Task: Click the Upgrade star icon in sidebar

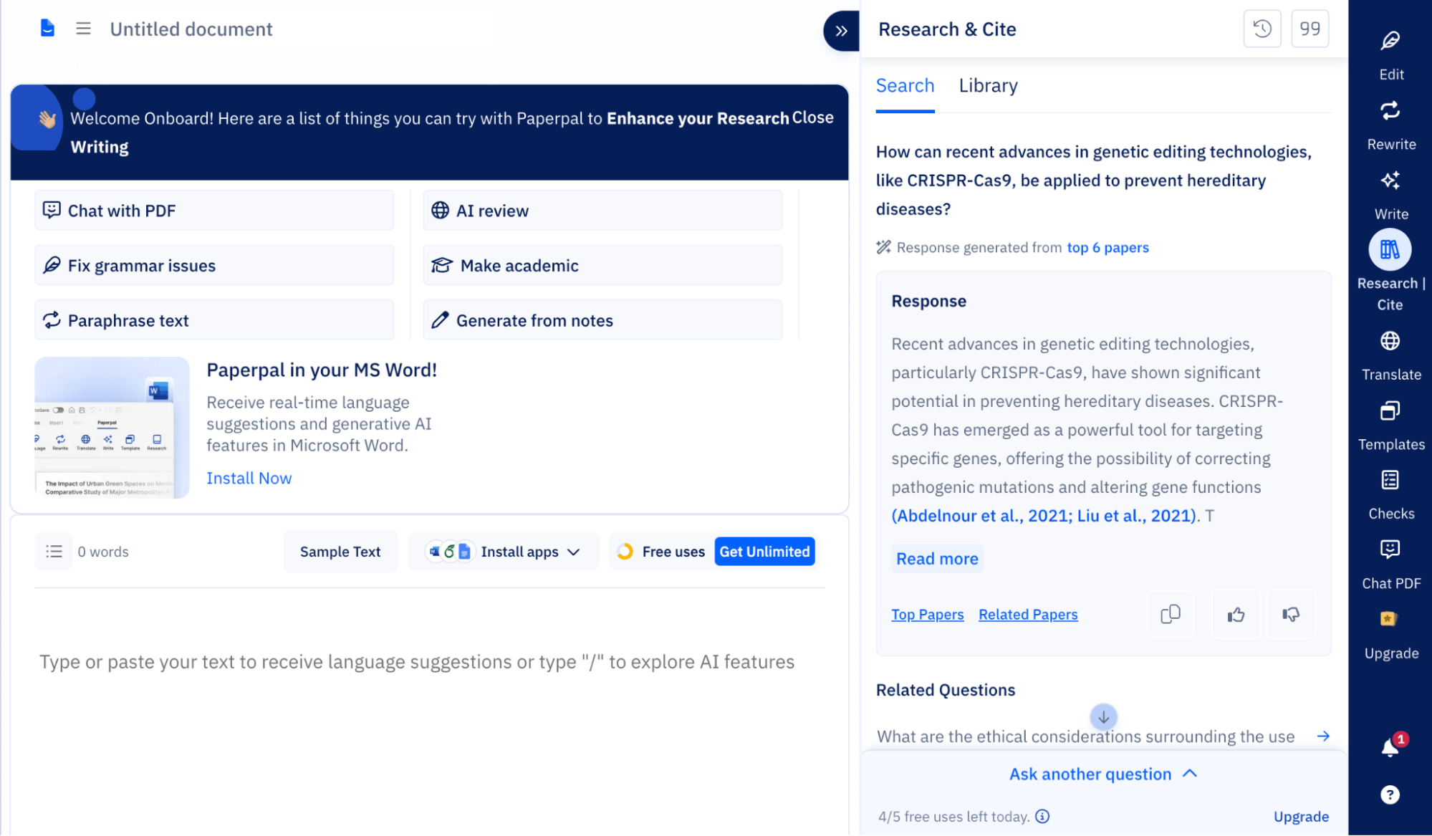Action: coord(1388,618)
